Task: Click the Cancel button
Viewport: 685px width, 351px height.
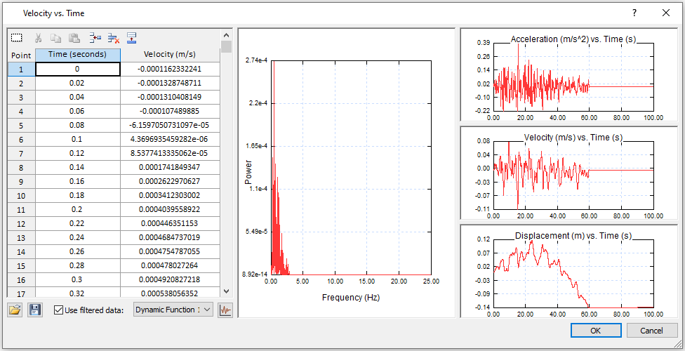Action: pyautogui.click(x=652, y=331)
